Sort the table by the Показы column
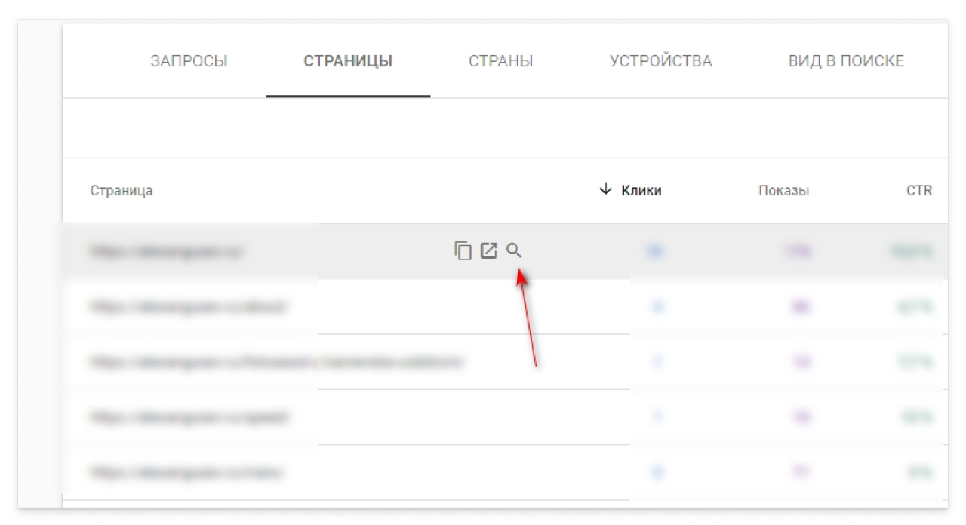Image resolution: width=966 pixels, height=525 pixels. [x=784, y=191]
